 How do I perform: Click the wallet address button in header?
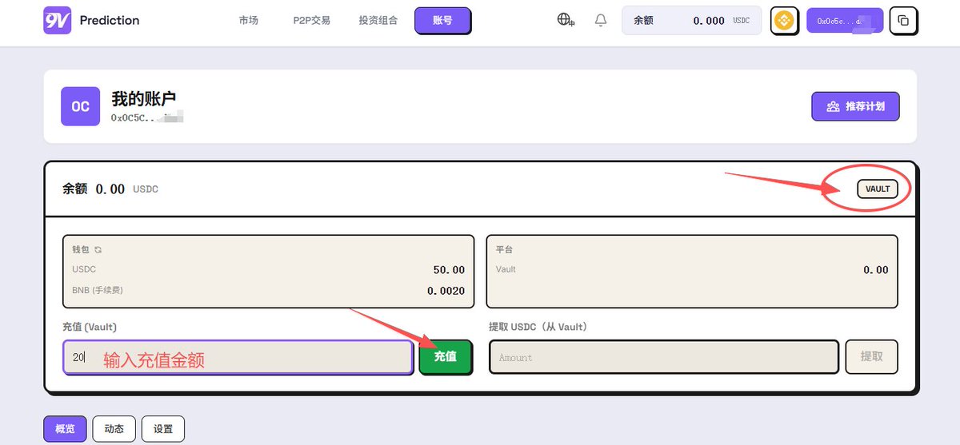click(845, 21)
